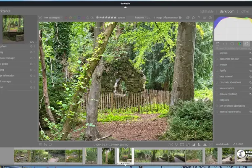The image size is (252, 168).
Task: Enable the haze removal module
Action: click(x=217, y=76)
